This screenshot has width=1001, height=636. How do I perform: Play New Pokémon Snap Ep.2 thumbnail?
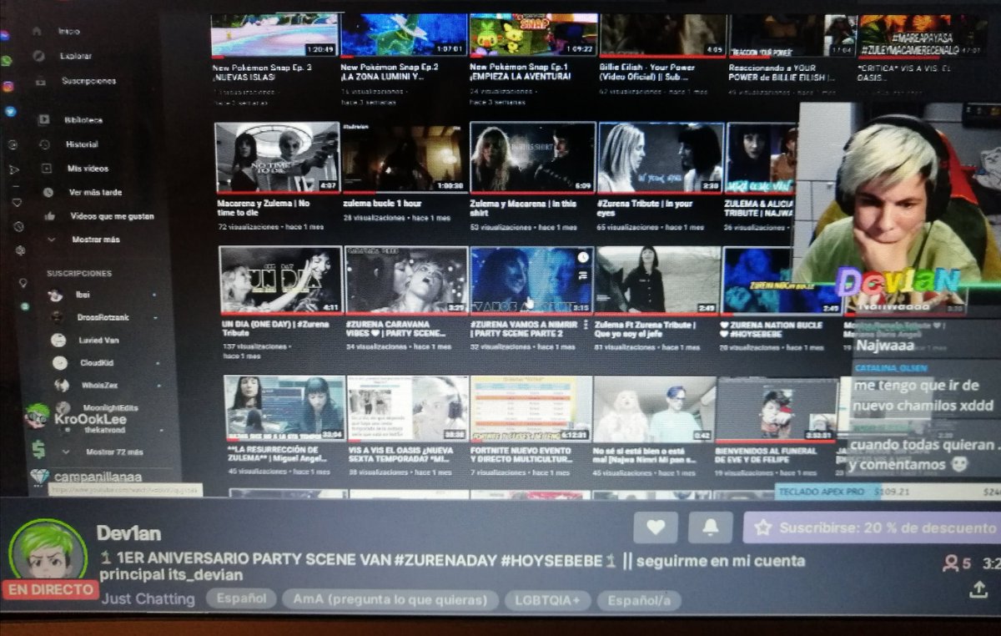click(x=404, y=35)
